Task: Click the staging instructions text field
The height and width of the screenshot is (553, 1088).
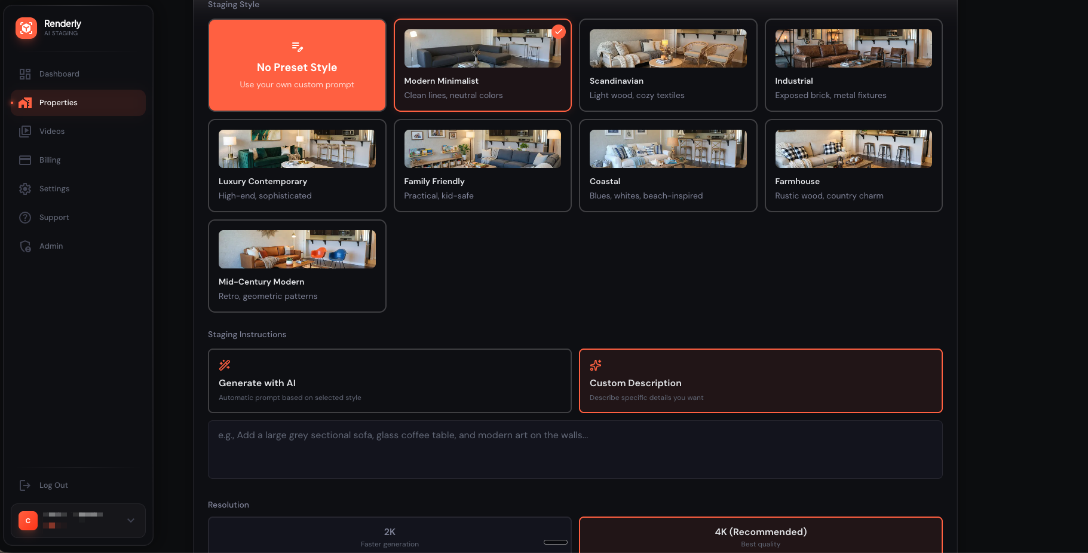Action: click(575, 449)
